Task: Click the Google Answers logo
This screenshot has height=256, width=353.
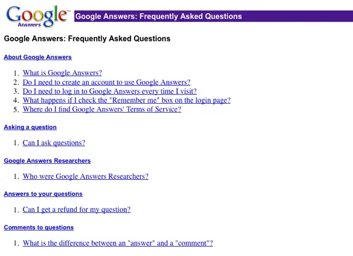Action: coord(38,17)
